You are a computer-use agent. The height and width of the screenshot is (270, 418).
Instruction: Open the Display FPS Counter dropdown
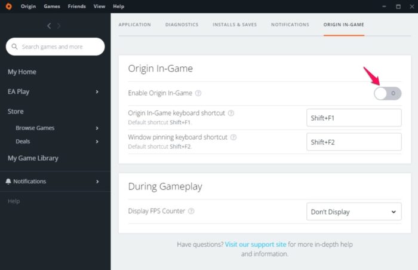click(x=354, y=211)
